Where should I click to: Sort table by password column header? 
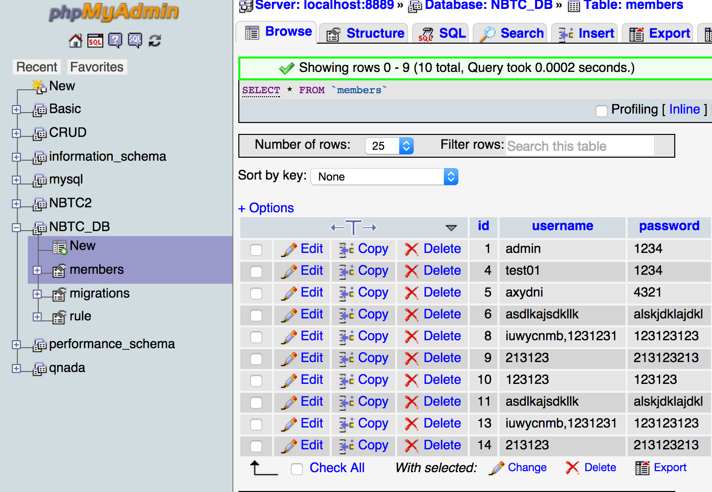(669, 226)
